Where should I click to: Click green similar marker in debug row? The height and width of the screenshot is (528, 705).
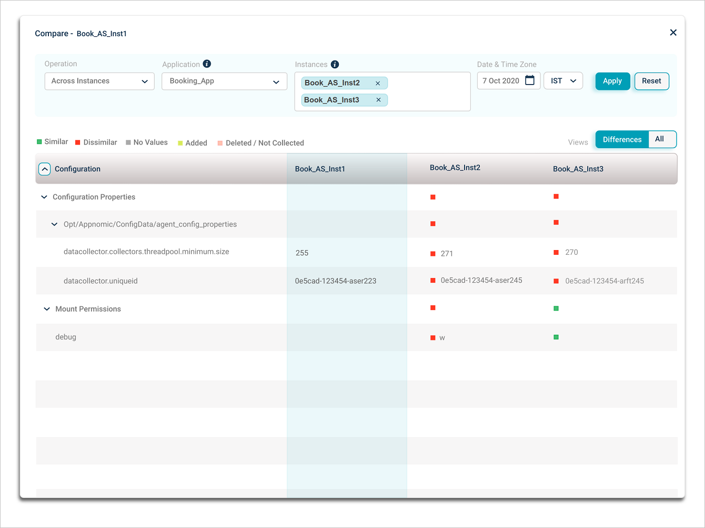pos(556,337)
